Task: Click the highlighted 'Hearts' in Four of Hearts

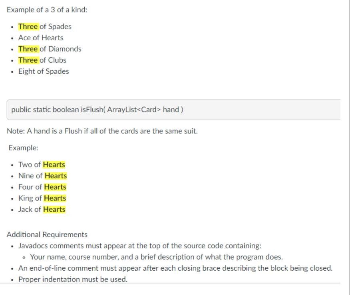Action: (55, 187)
